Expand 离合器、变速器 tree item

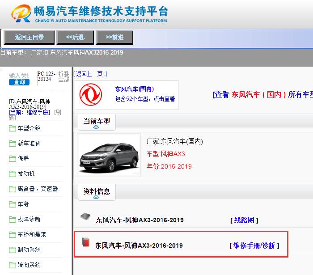(38, 189)
